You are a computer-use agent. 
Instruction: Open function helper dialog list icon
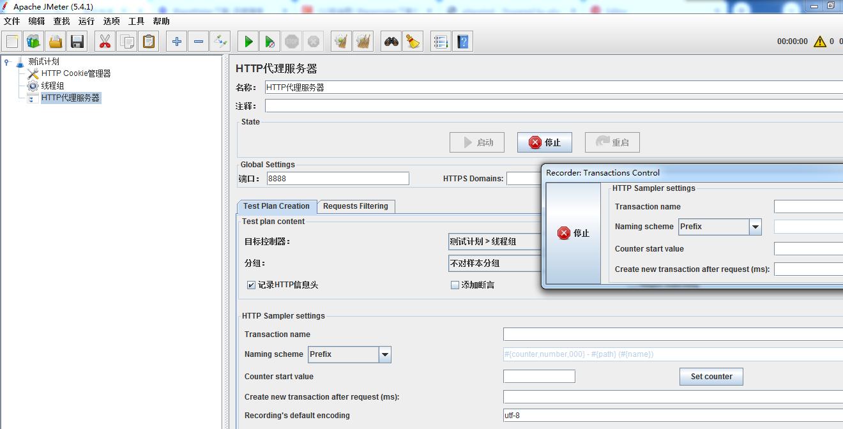tap(441, 41)
